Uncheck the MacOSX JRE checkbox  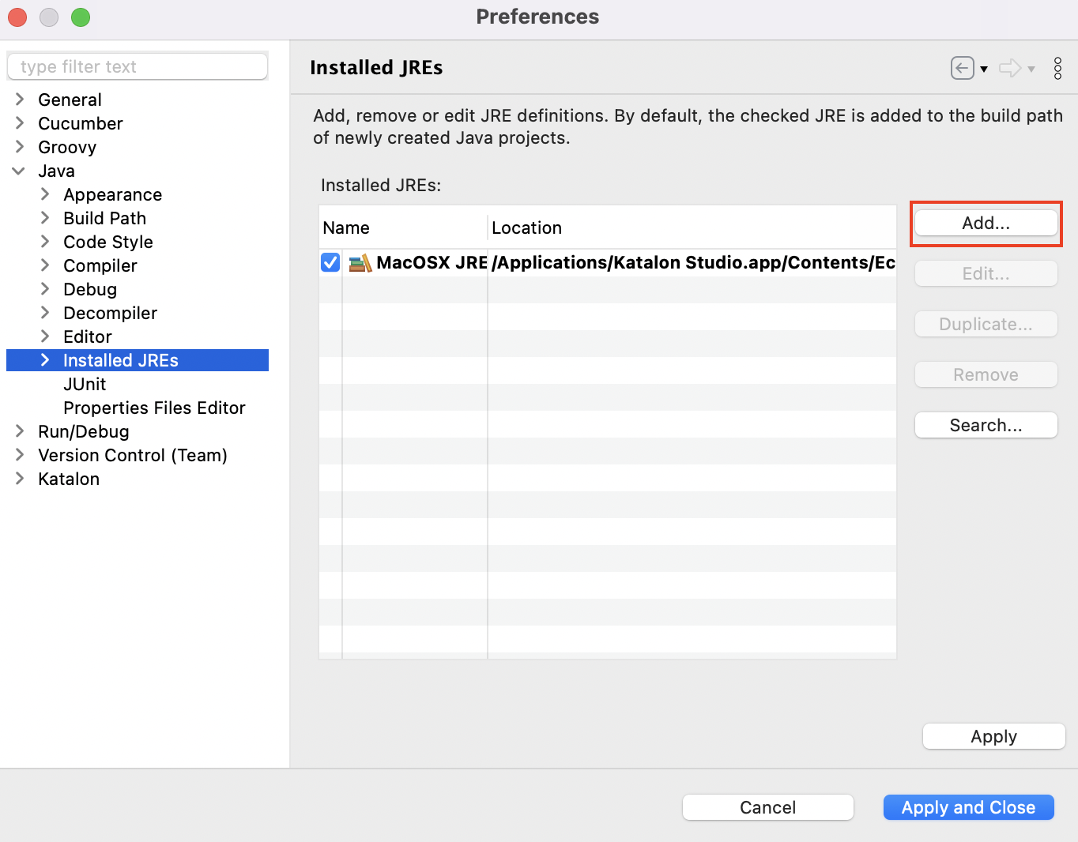[330, 262]
